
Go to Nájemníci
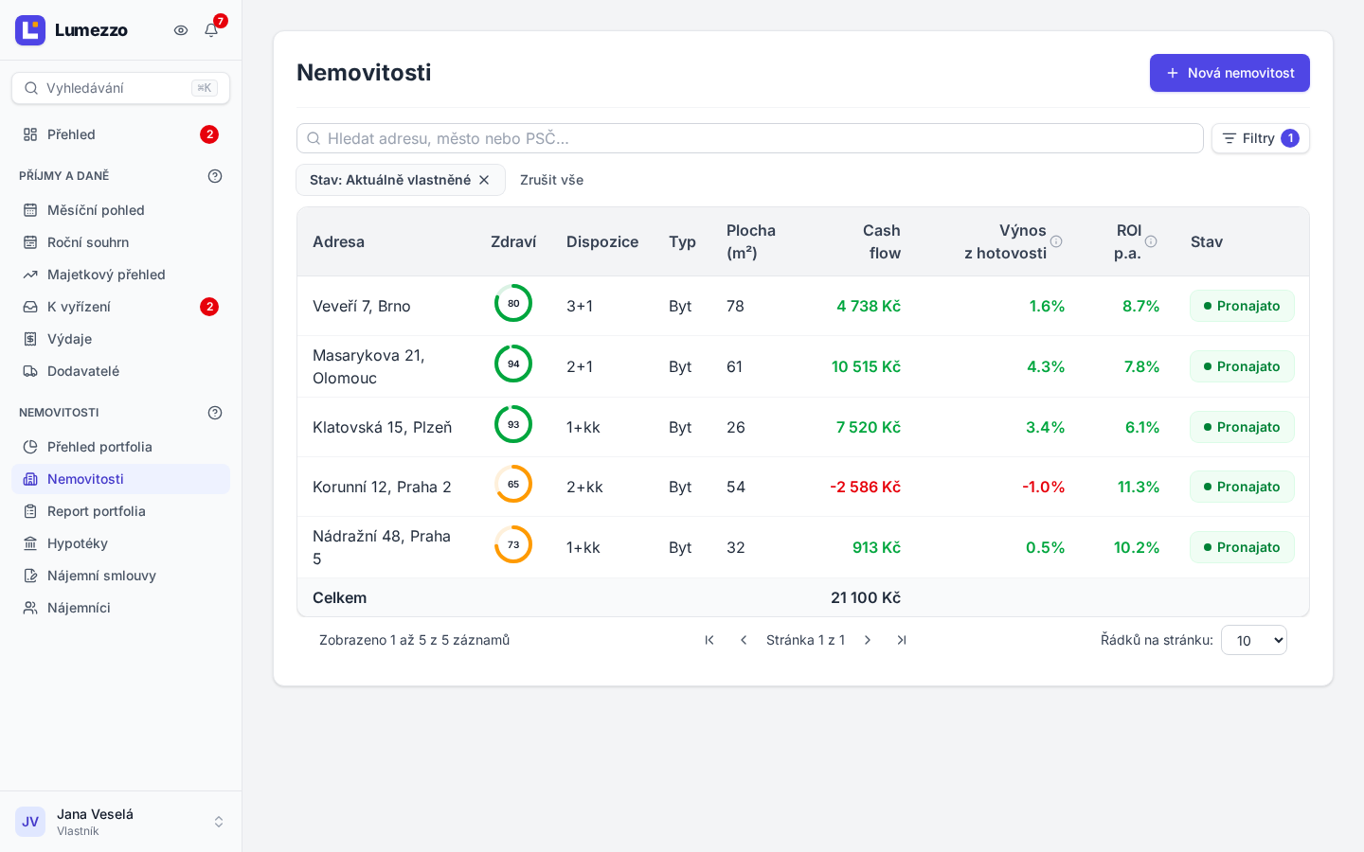[x=120, y=608]
